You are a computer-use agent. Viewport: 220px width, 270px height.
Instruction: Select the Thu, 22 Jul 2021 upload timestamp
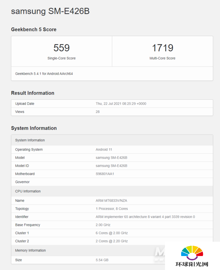[121, 104]
